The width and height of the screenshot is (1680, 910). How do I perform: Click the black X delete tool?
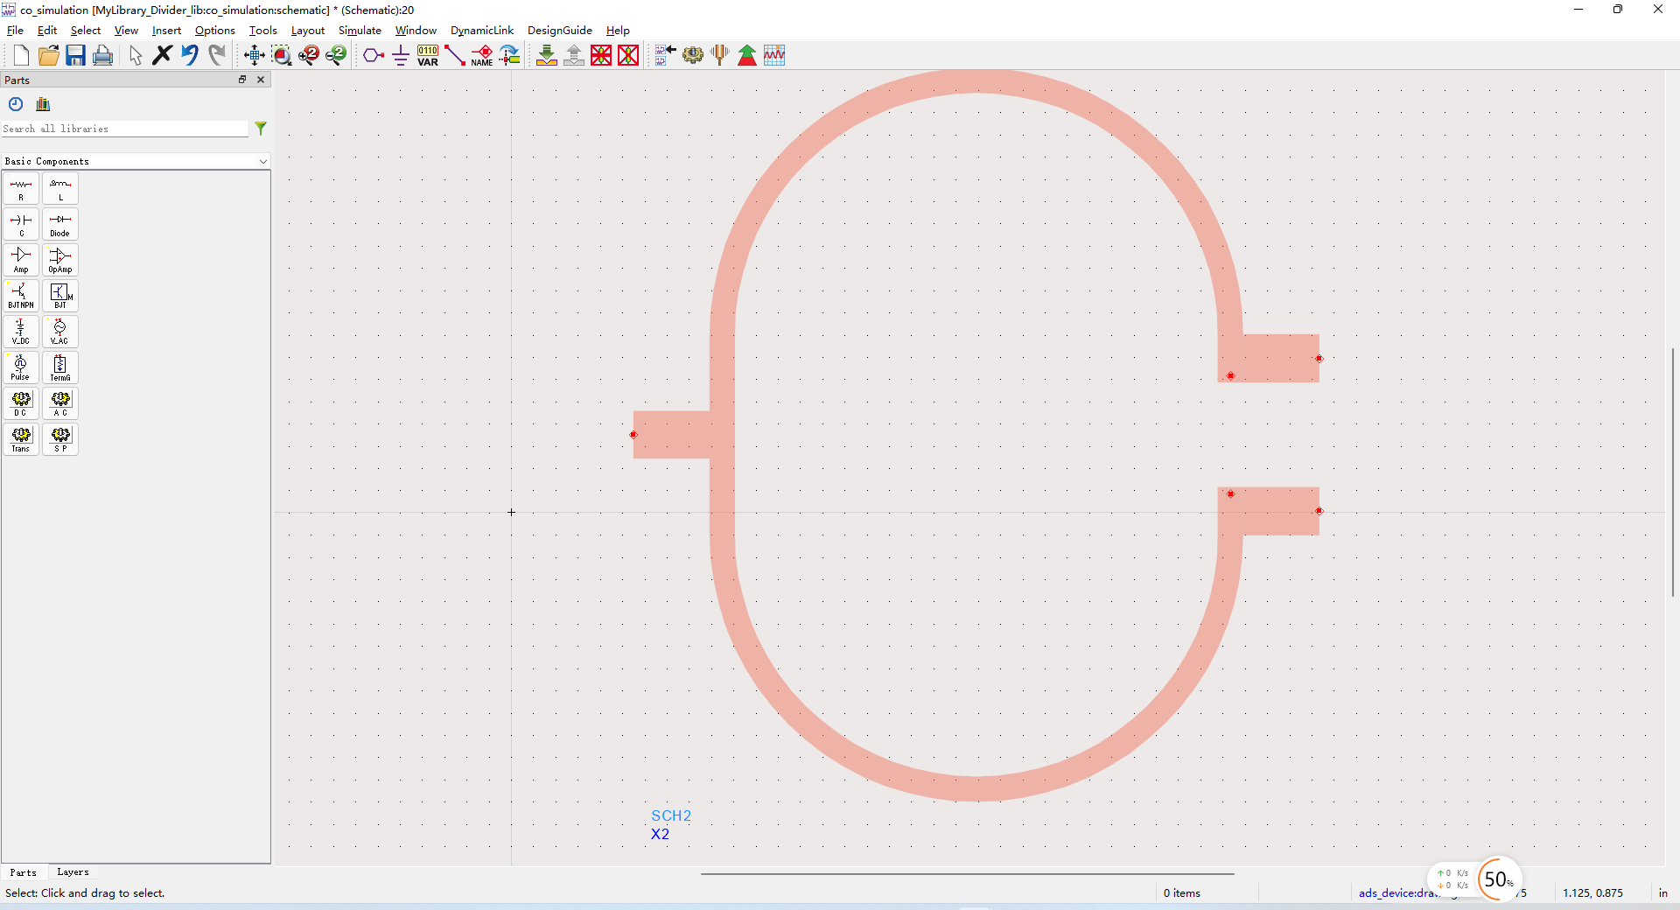[x=162, y=55]
